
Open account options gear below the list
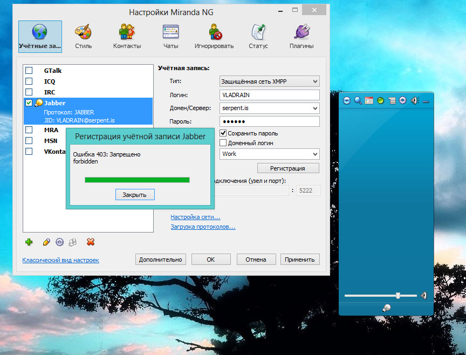click(x=59, y=242)
